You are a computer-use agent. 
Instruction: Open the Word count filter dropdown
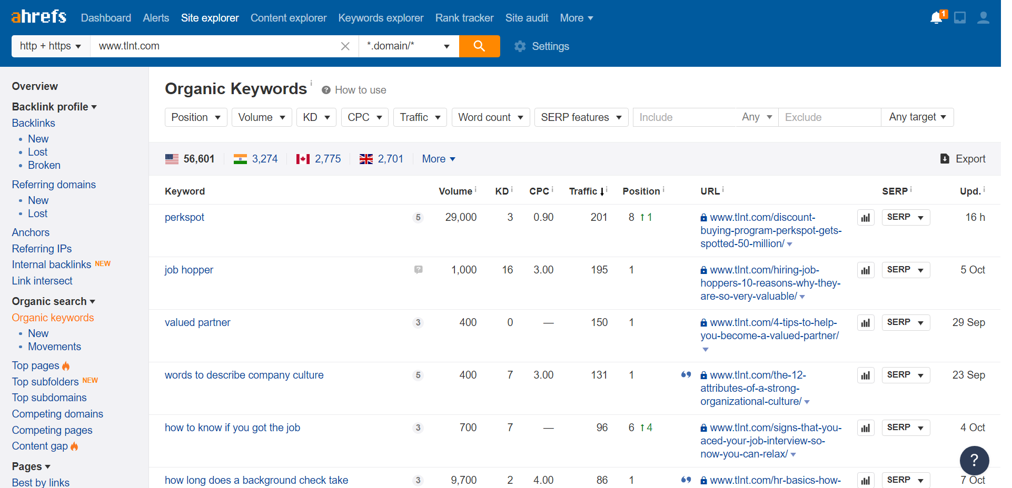coord(491,117)
